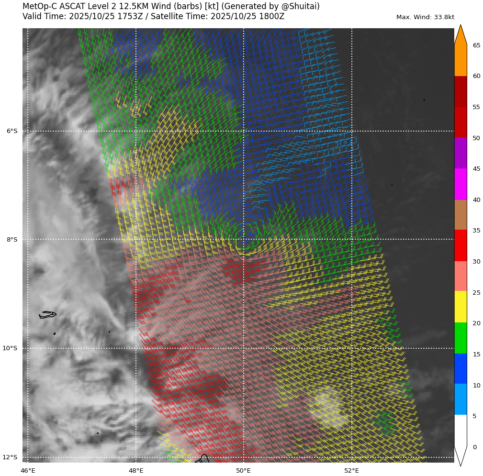Click the white 0-5 kt colorbar segment
Screen dimensions: 483x476
460,431
